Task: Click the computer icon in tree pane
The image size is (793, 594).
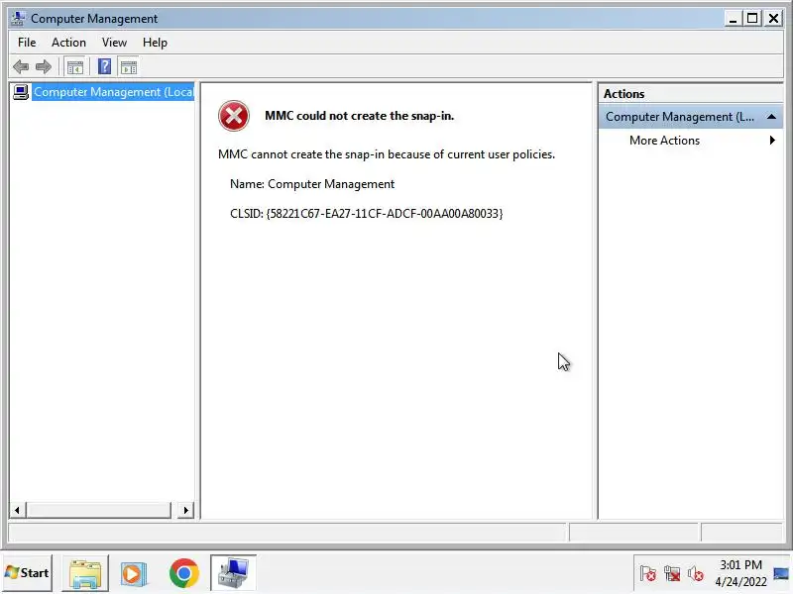Action: pyautogui.click(x=21, y=92)
